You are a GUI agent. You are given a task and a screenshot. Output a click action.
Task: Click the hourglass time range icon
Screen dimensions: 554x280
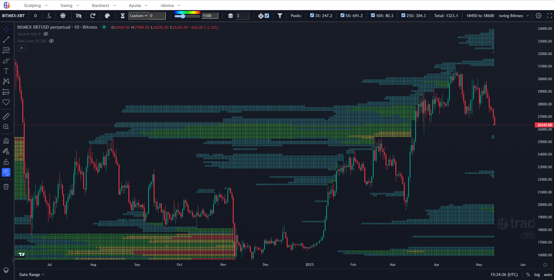tap(123, 16)
